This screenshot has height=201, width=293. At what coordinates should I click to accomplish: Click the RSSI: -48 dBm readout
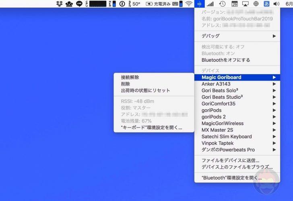138,102
